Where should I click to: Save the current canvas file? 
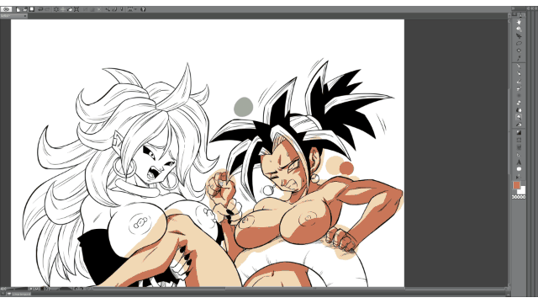pos(32,9)
